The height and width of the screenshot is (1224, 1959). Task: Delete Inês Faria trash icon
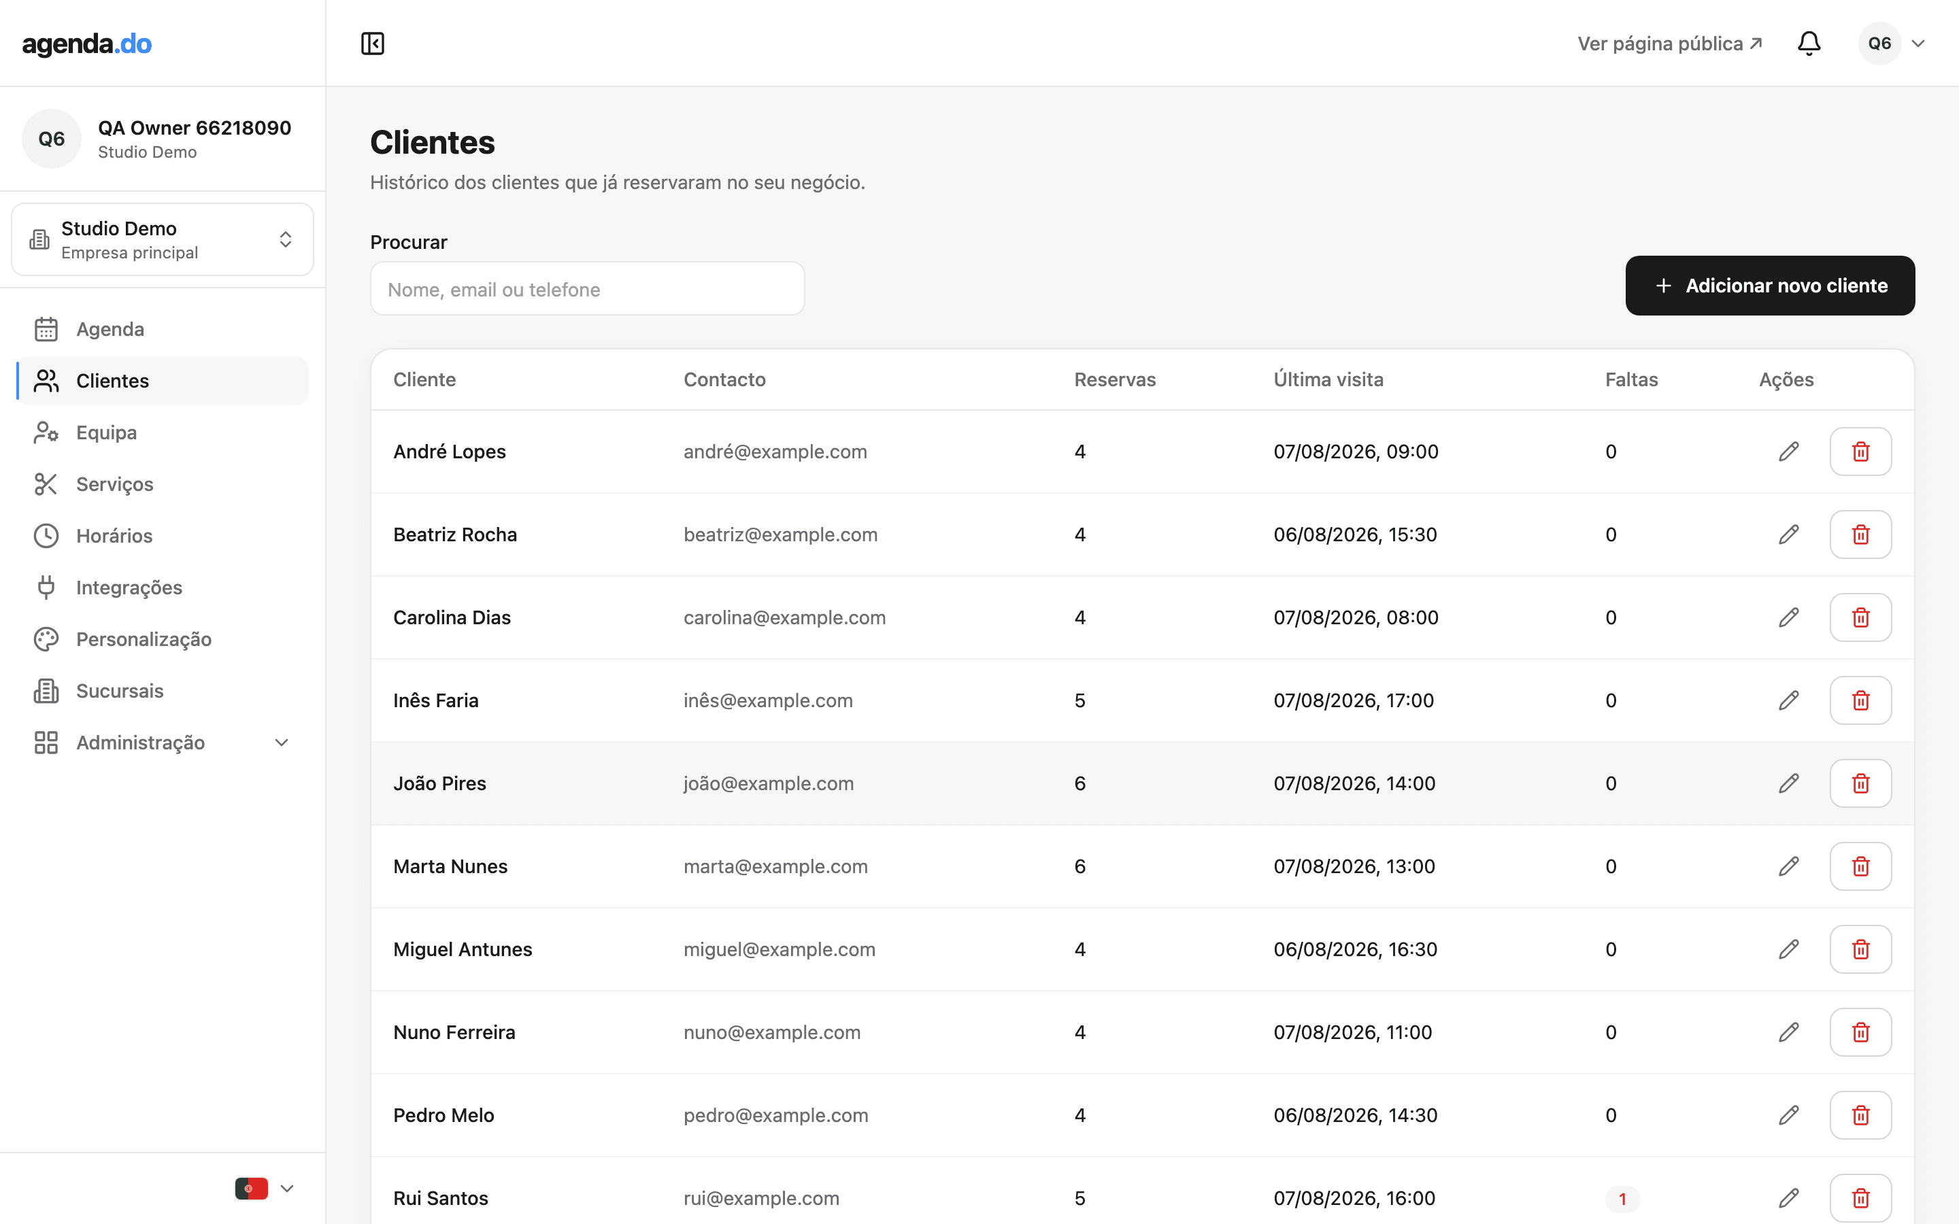coord(1860,700)
